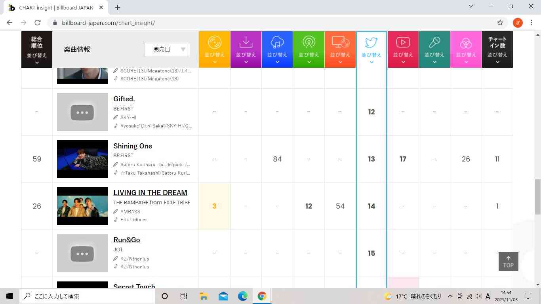Click the page vertical scrollbar thumb

tap(537, 197)
